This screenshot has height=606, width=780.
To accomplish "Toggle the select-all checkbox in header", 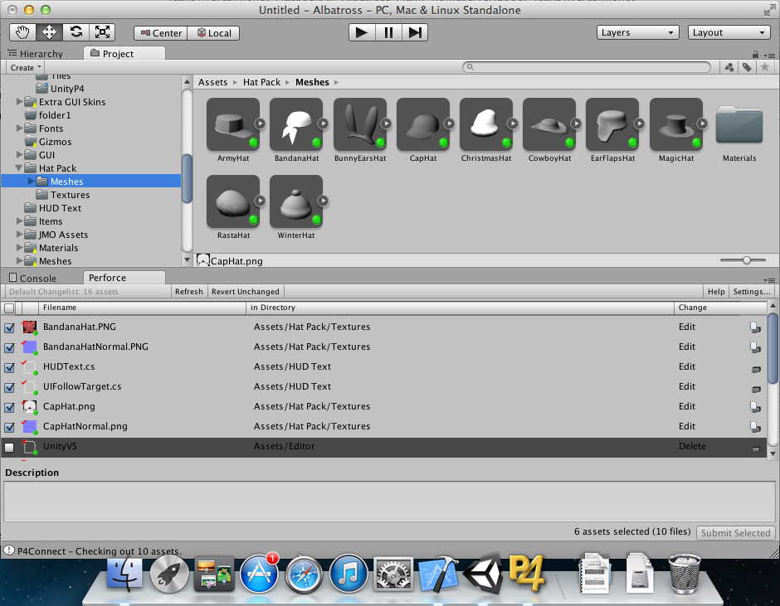I will pyautogui.click(x=9, y=308).
